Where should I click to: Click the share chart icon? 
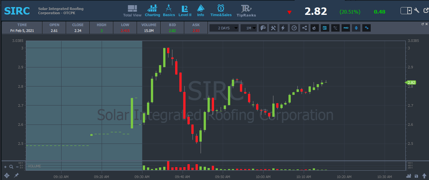(304, 28)
